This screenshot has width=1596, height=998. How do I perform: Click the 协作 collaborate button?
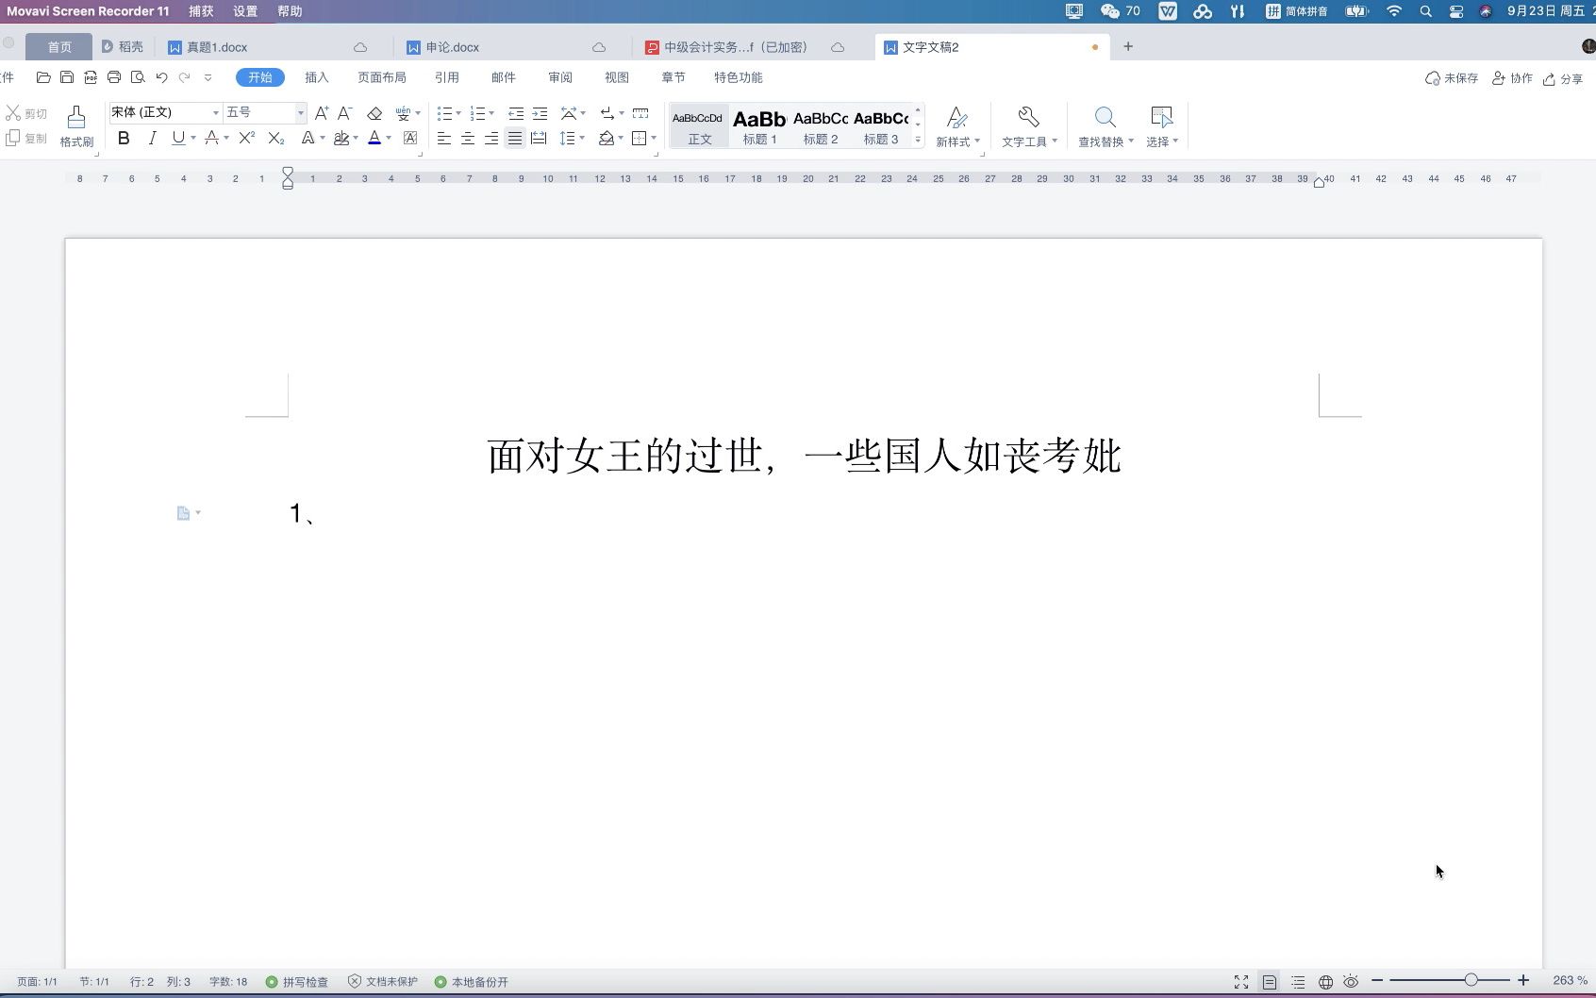tap(1512, 78)
